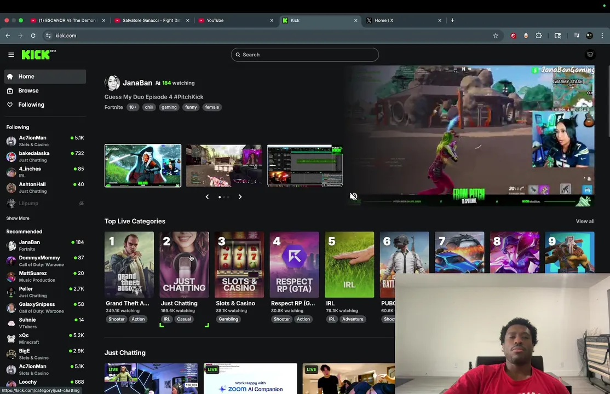The image size is (610, 394).
Task: Switch to the Salvatore Ganacci tab
Action: 152,20
